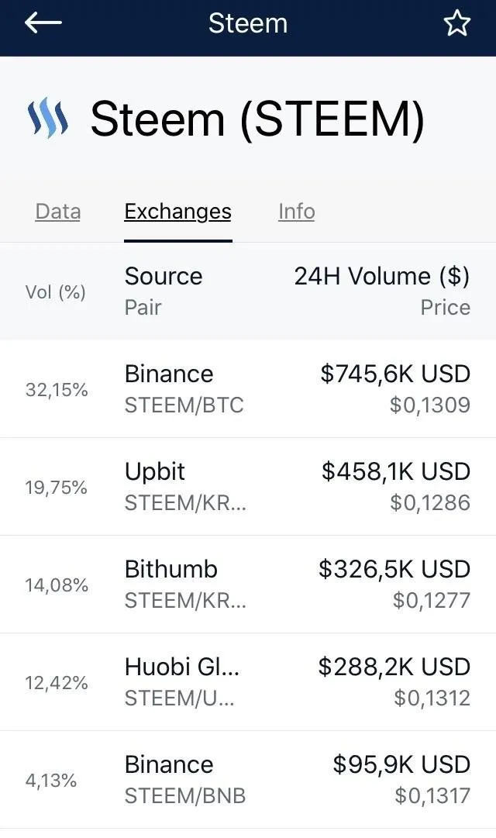Sort by Source column header
Image resolution: width=496 pixels, height=838 pixels.
164,276
